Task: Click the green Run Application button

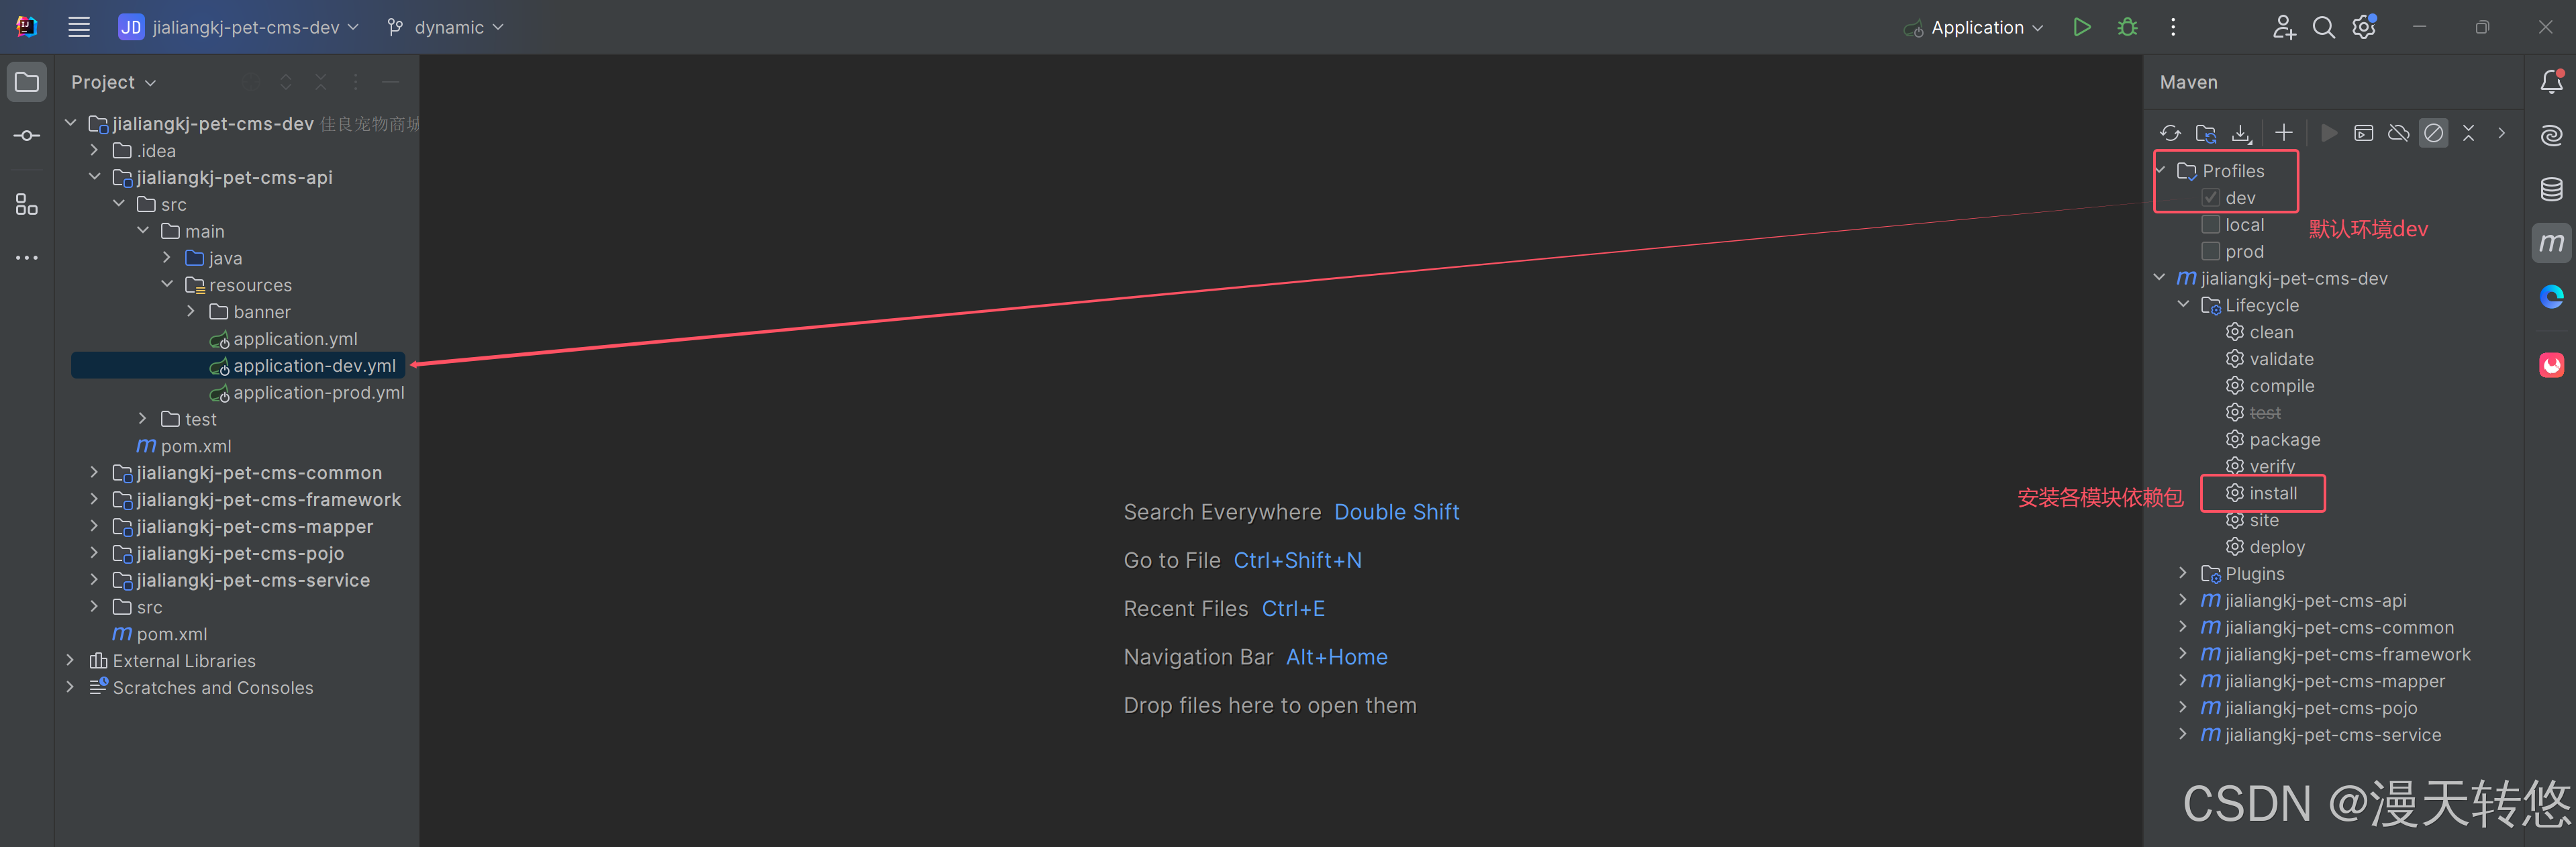Action: pos(2081,27)
